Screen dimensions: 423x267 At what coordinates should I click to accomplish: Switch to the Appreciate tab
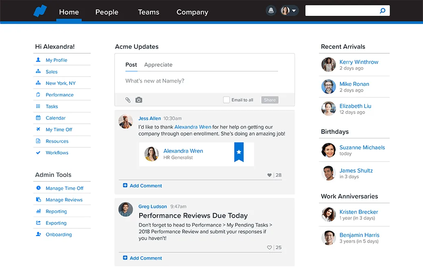coord(158,65)
